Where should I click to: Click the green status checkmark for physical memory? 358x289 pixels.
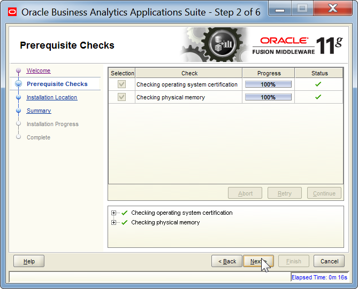(x=318, y=97)
